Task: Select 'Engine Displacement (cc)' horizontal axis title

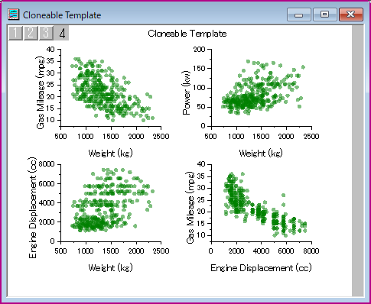Action: pos(261,268)
